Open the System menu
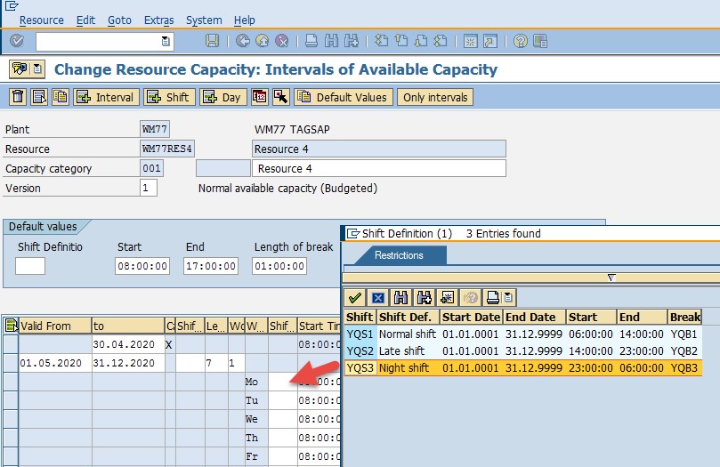The height and width of the screenshot is (467, 720). [204, 20]
